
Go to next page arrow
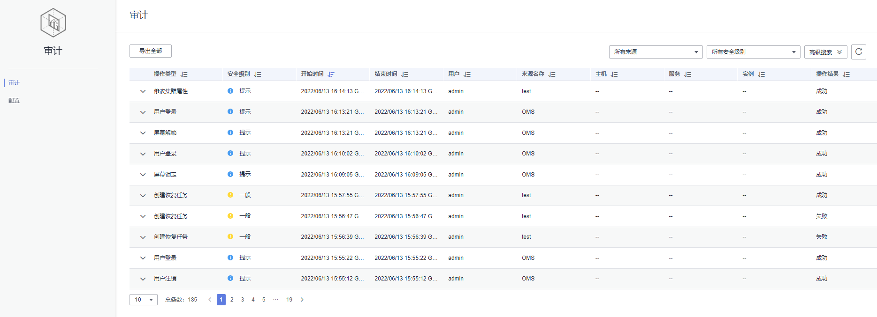[302, 300]
